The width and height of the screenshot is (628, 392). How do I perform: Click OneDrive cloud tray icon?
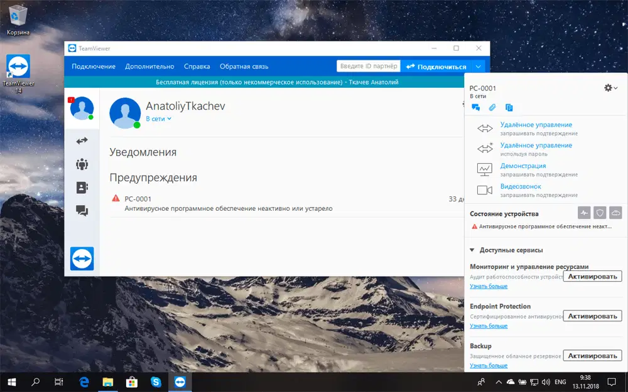(x=510, y=382)
